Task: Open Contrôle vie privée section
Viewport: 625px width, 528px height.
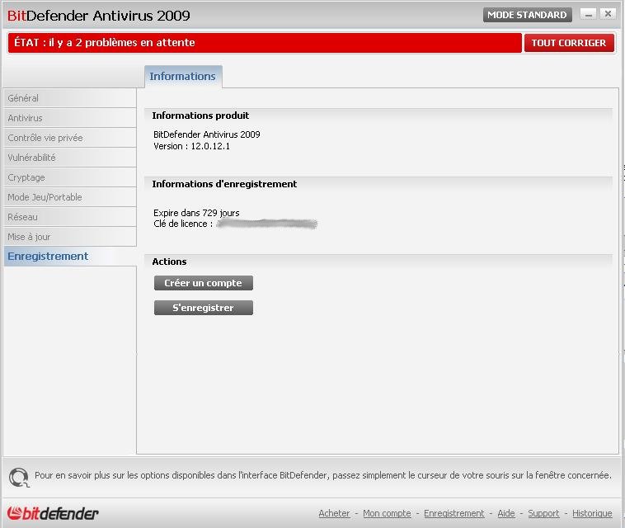Action: (70, 138)
